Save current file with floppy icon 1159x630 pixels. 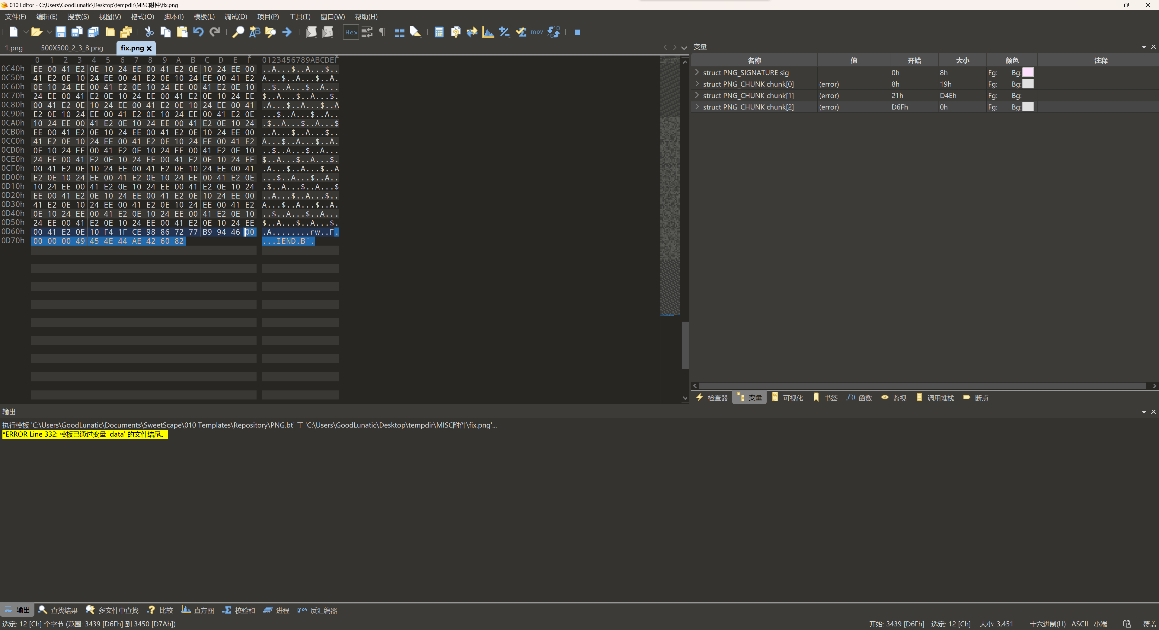point(61,32)
